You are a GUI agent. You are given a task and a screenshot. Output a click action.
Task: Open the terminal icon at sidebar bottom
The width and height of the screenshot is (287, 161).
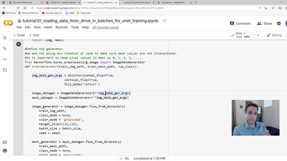click(x=5, y=151)
